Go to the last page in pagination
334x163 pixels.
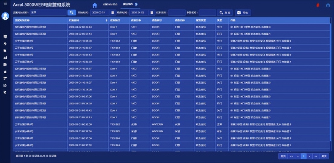tap(324, 156)
